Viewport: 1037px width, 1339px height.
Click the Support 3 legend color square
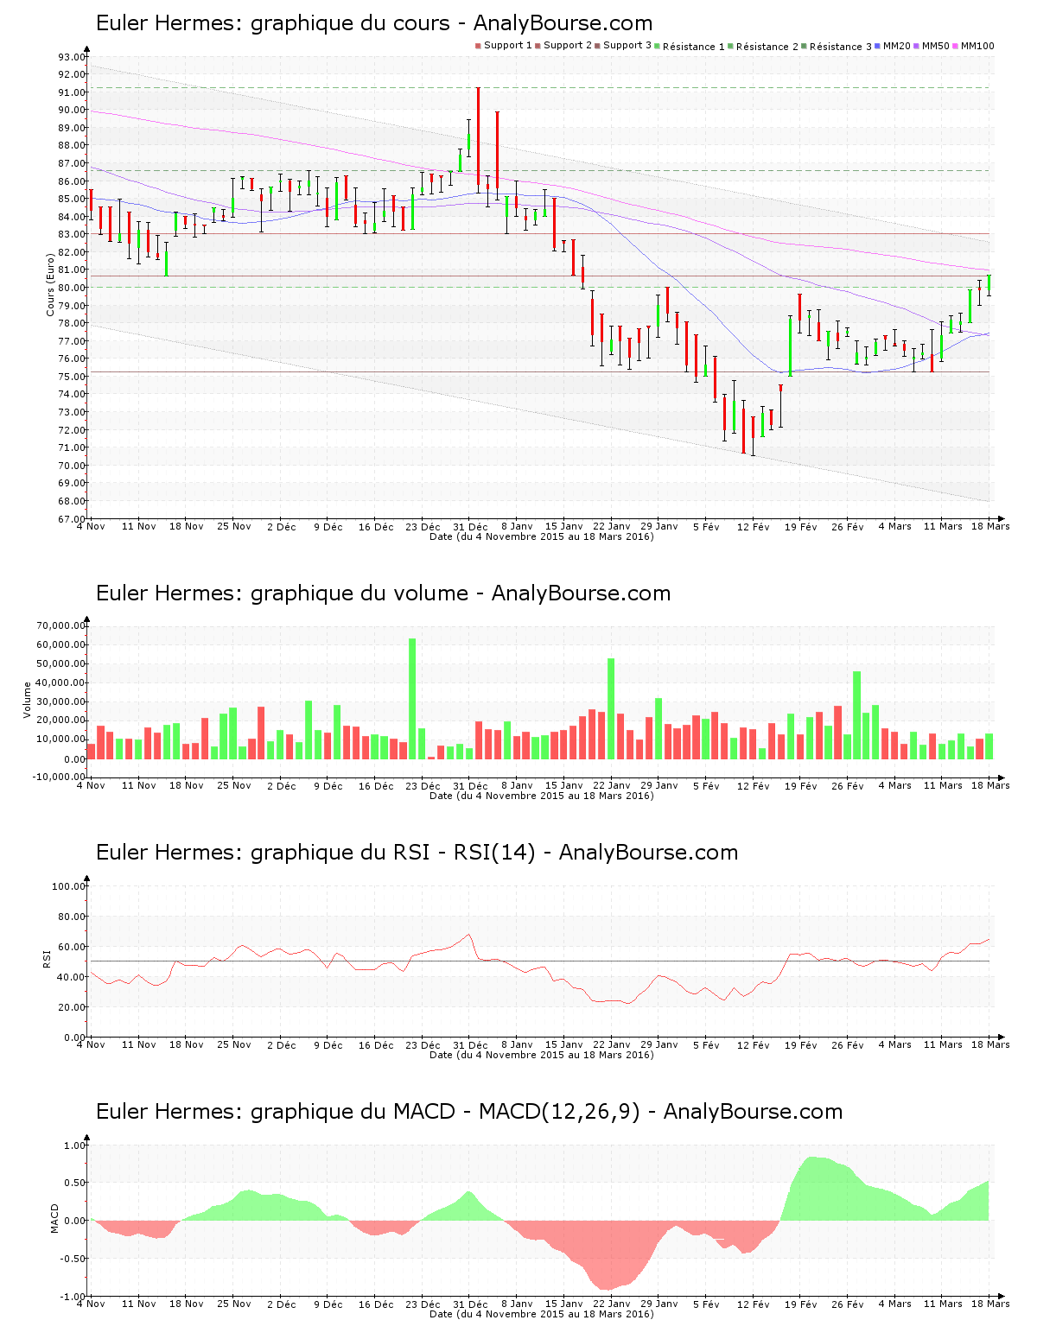[597, 46]
